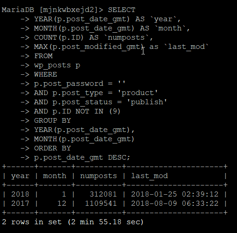Screen dimensions: 237x233
Task: Place the cursor on the `year` alias
Action: coord(163,19)
